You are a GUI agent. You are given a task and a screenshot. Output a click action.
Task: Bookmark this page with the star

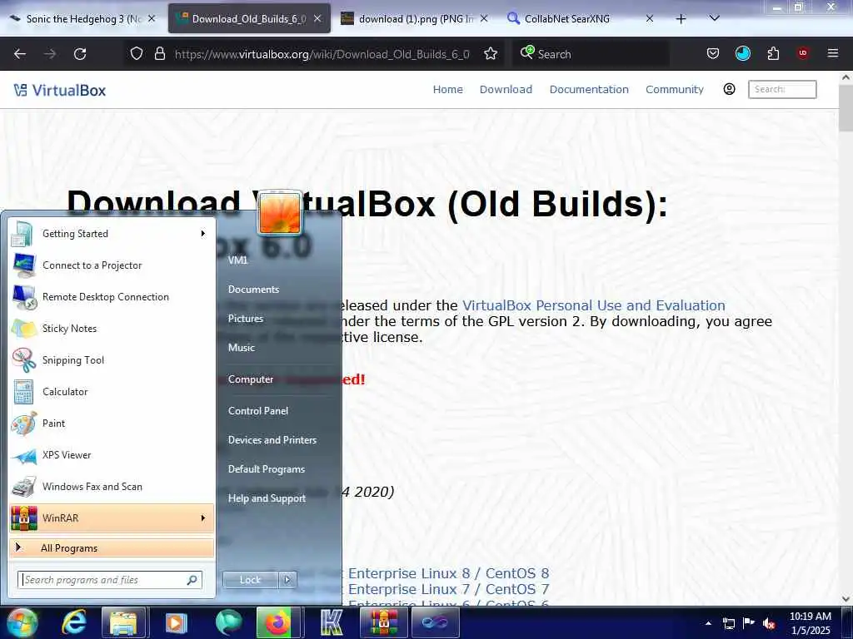(491, 53)
